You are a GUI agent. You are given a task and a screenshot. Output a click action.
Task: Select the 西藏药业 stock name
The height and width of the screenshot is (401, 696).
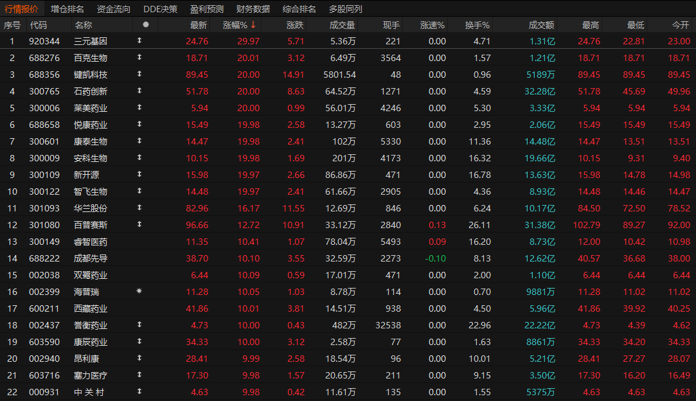pyautogui.click(x=91, y=308)
